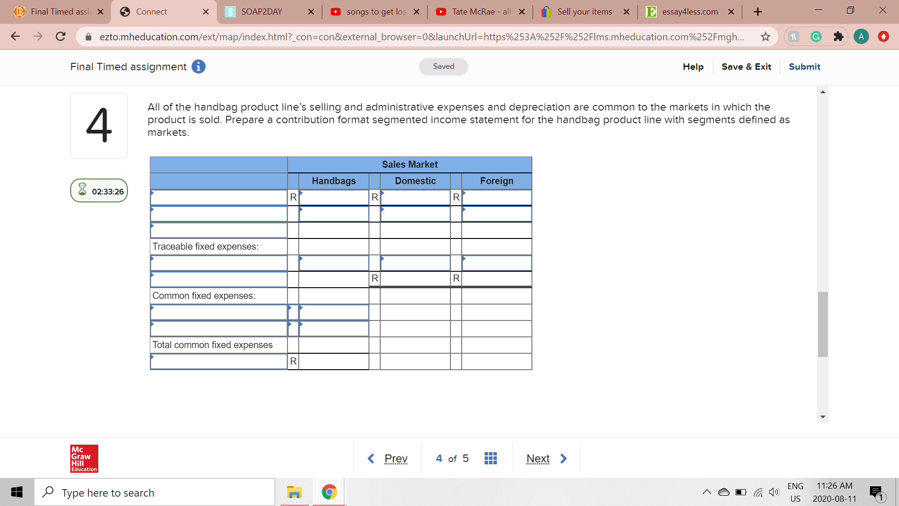Open the question grid navigator icon
The image size is (899, 506).
[x=490, y=458]
